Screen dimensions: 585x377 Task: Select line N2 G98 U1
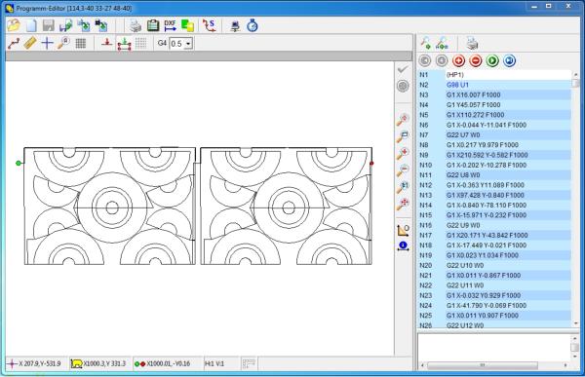494,85
